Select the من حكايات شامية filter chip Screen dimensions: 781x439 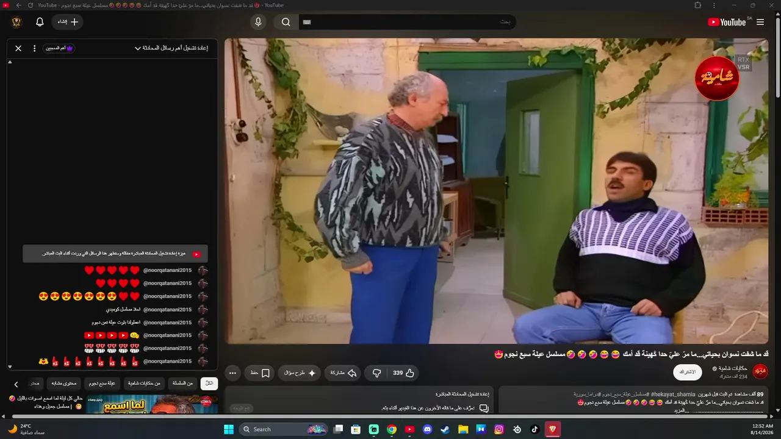144,384
